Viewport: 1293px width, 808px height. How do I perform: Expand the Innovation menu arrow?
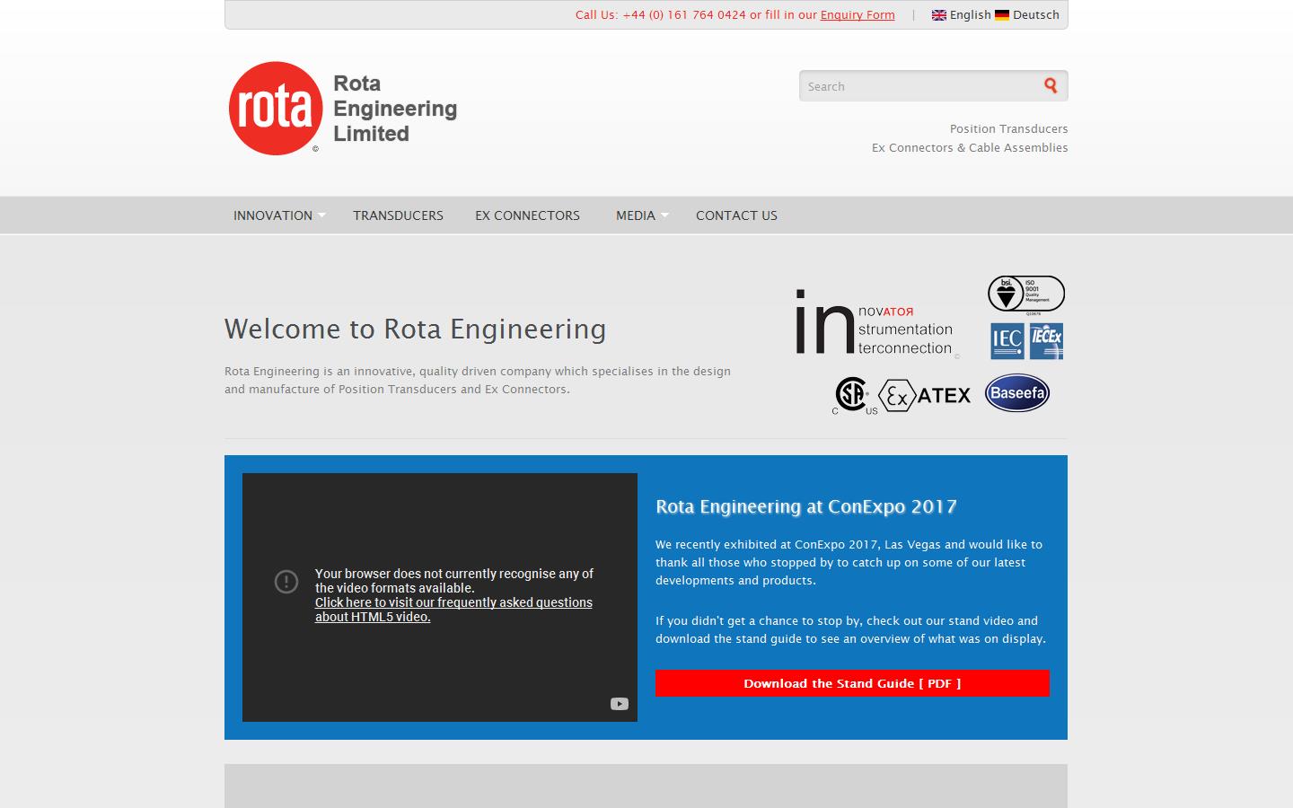[x=321, y=215]
